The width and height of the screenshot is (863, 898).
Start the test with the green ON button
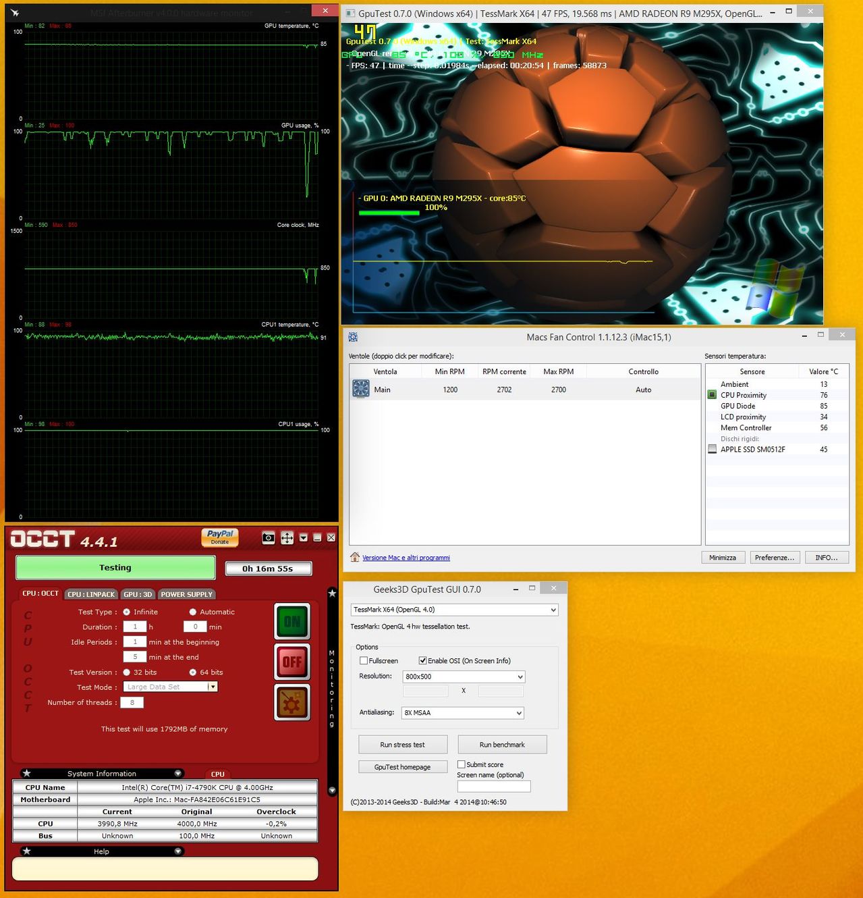[x=292, y=621]
